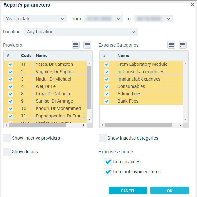The image size is (197, 197).
Task: Click deselect-all icon above Providers list
Action: 87,45
